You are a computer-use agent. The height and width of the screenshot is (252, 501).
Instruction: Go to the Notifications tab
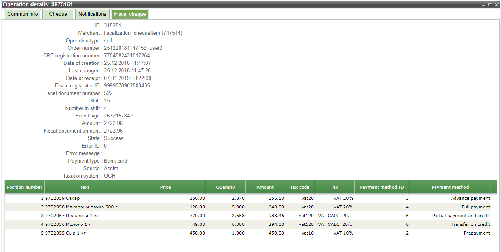click(92, 14)
